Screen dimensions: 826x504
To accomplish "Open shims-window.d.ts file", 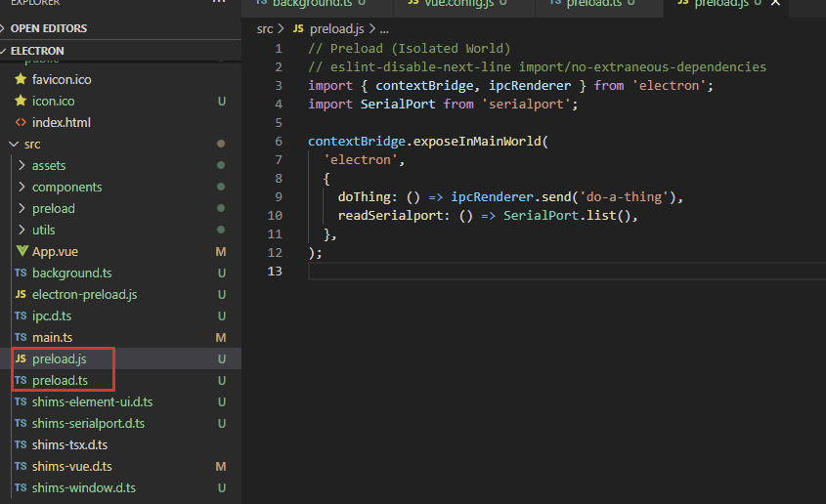I will pos(120,488).
